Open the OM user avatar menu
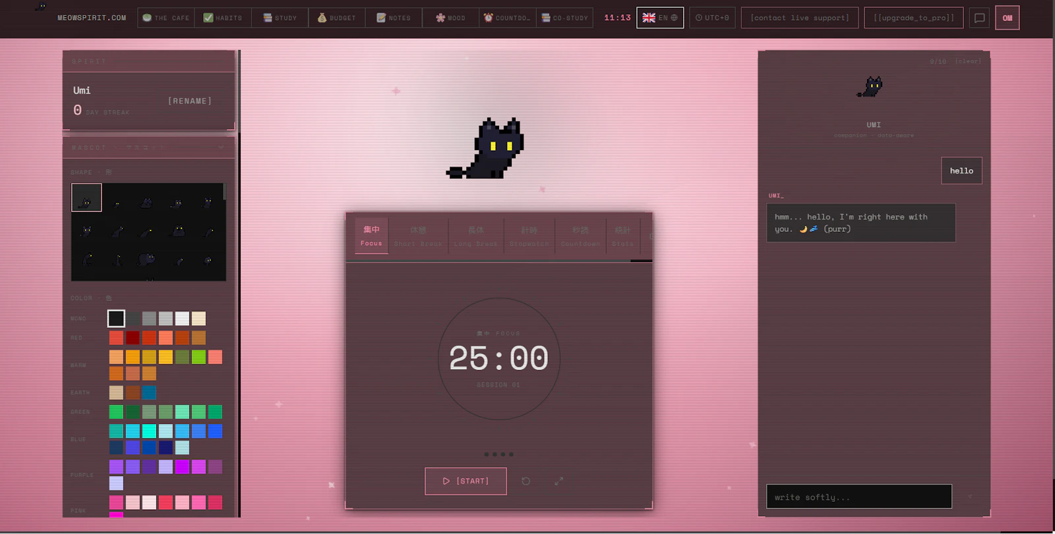Viewport: 1055px width, 534px height. tap(1008, 18)
